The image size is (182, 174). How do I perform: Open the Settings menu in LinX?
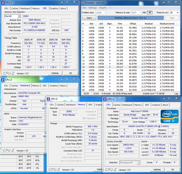click(93, 8)
